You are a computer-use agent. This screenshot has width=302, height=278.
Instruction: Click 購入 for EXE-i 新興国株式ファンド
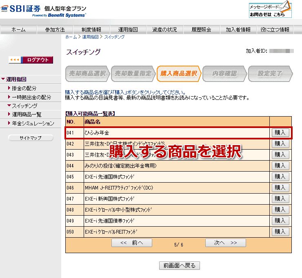coord(280,199)
